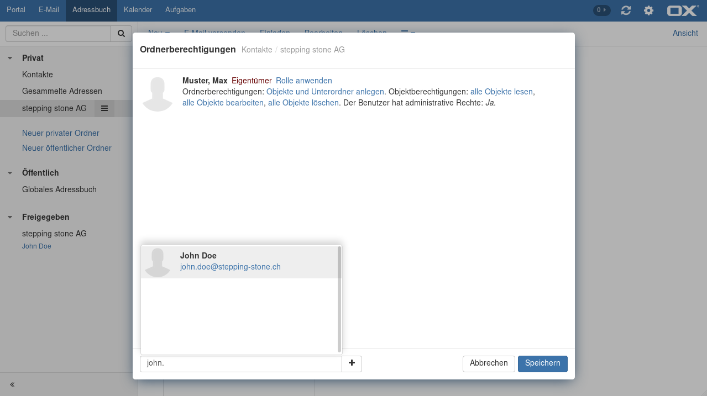Click the 'Rolle anwenden' link
Image resolution: width=707 pixels, height=396 pixels.
pos(303,81)
